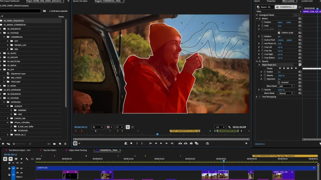Viewport: 321px width, 180px height.
Task: Open the button editor plus icon
Action: point(246,143)
